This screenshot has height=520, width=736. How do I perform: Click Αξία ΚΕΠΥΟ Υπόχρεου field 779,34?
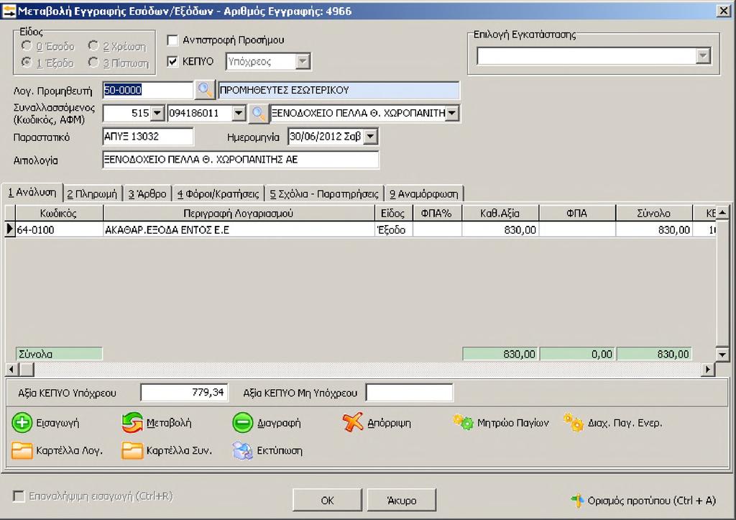click(184, 393)
